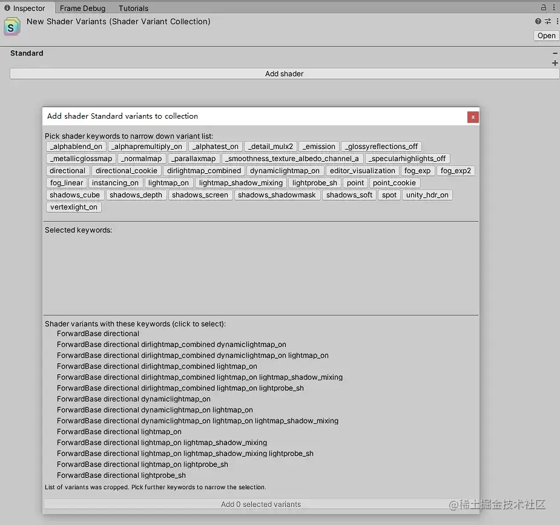
Task: Select 'ForwardBase directional lightmap_on lightprobe_sh' variant
Action: (x=142, y=464)
